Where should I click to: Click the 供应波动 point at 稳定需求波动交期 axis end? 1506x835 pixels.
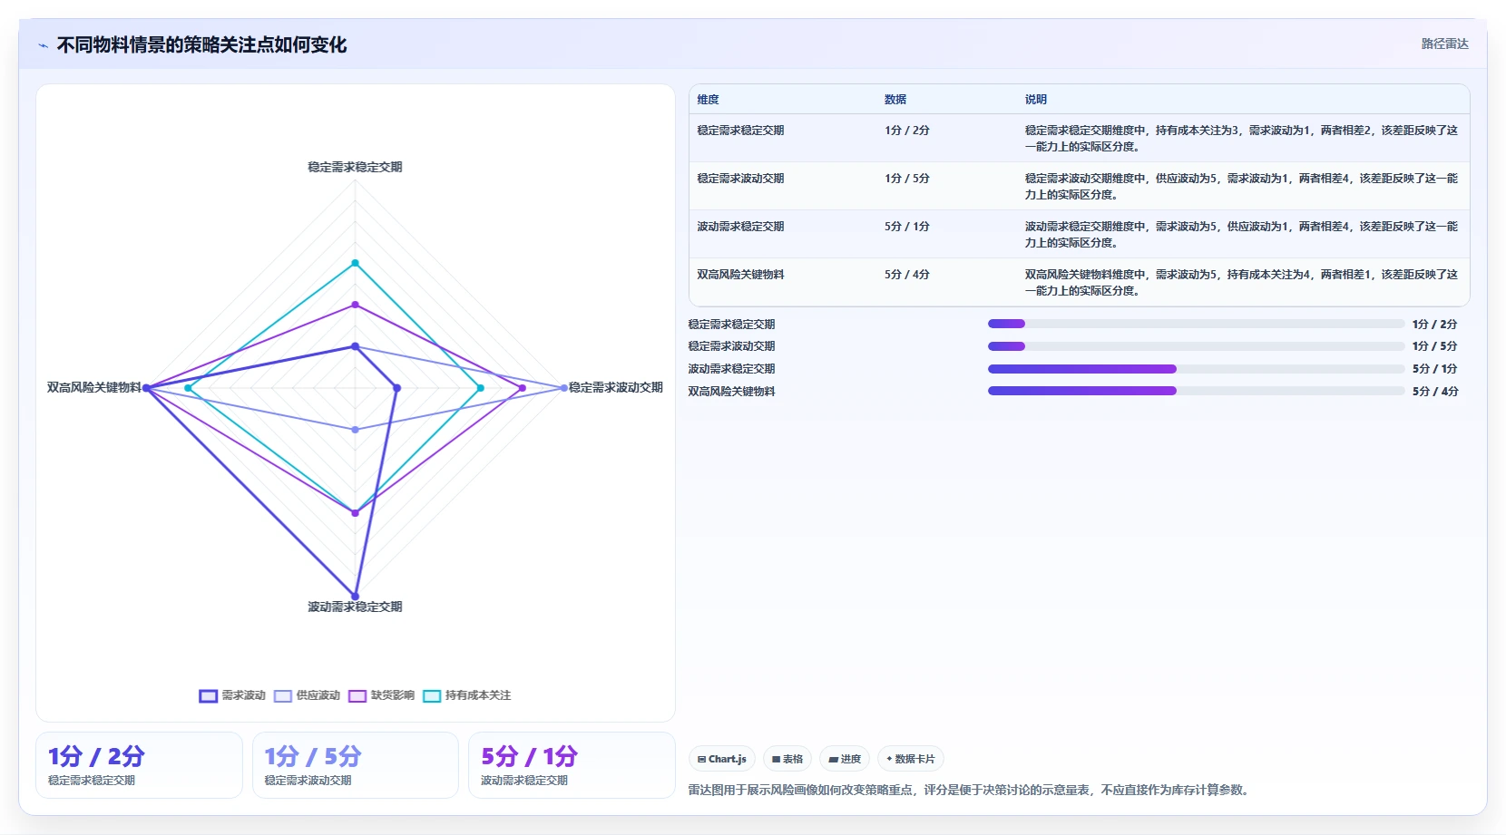(x=563, y=388)
